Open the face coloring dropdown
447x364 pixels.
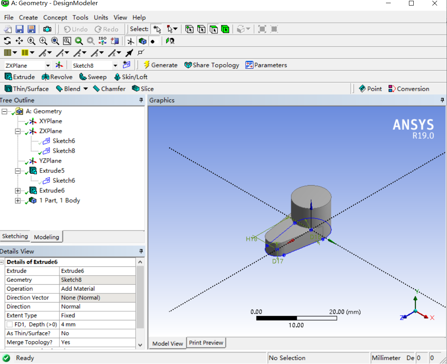click(15, 53)
